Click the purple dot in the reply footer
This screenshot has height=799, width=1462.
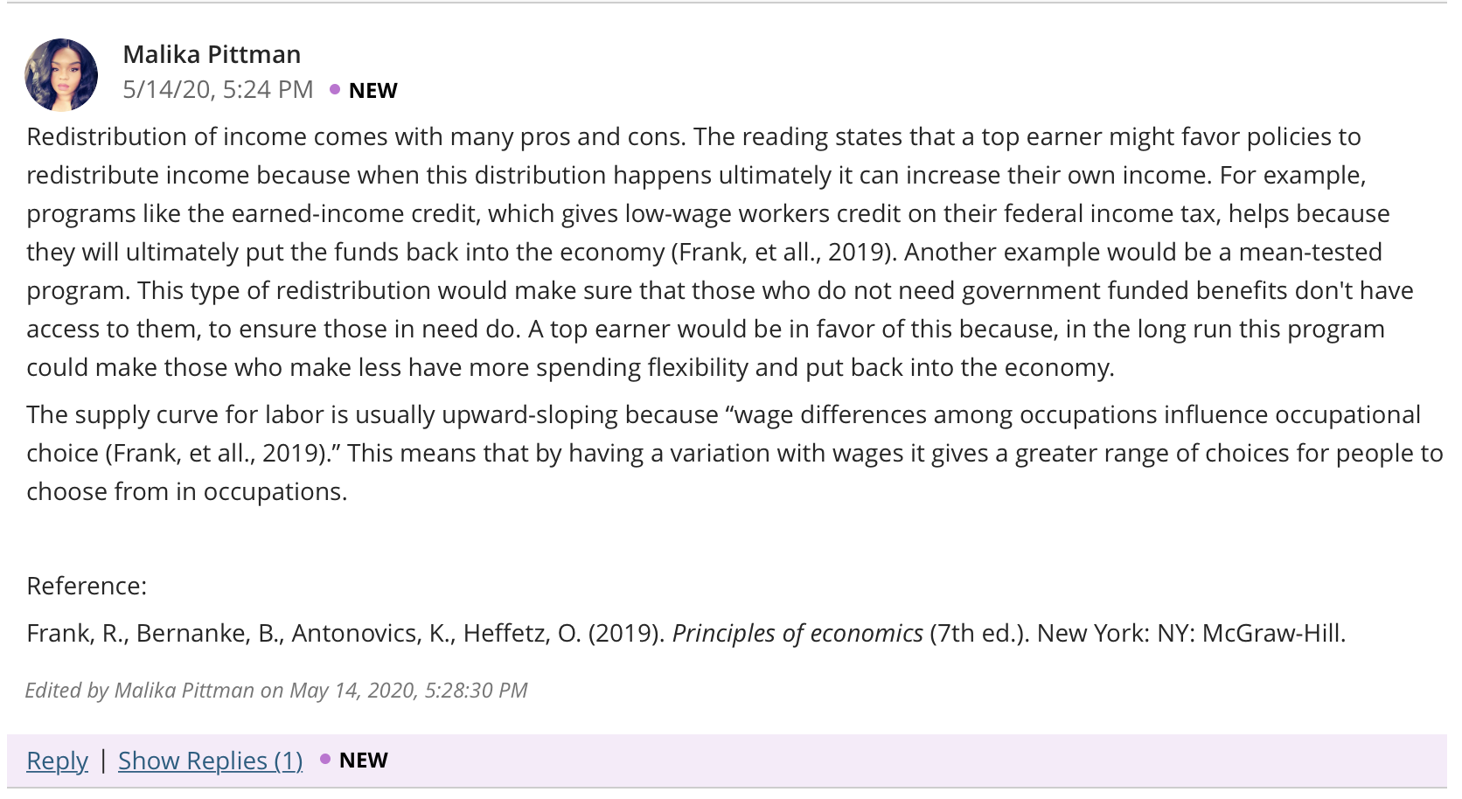325,759
